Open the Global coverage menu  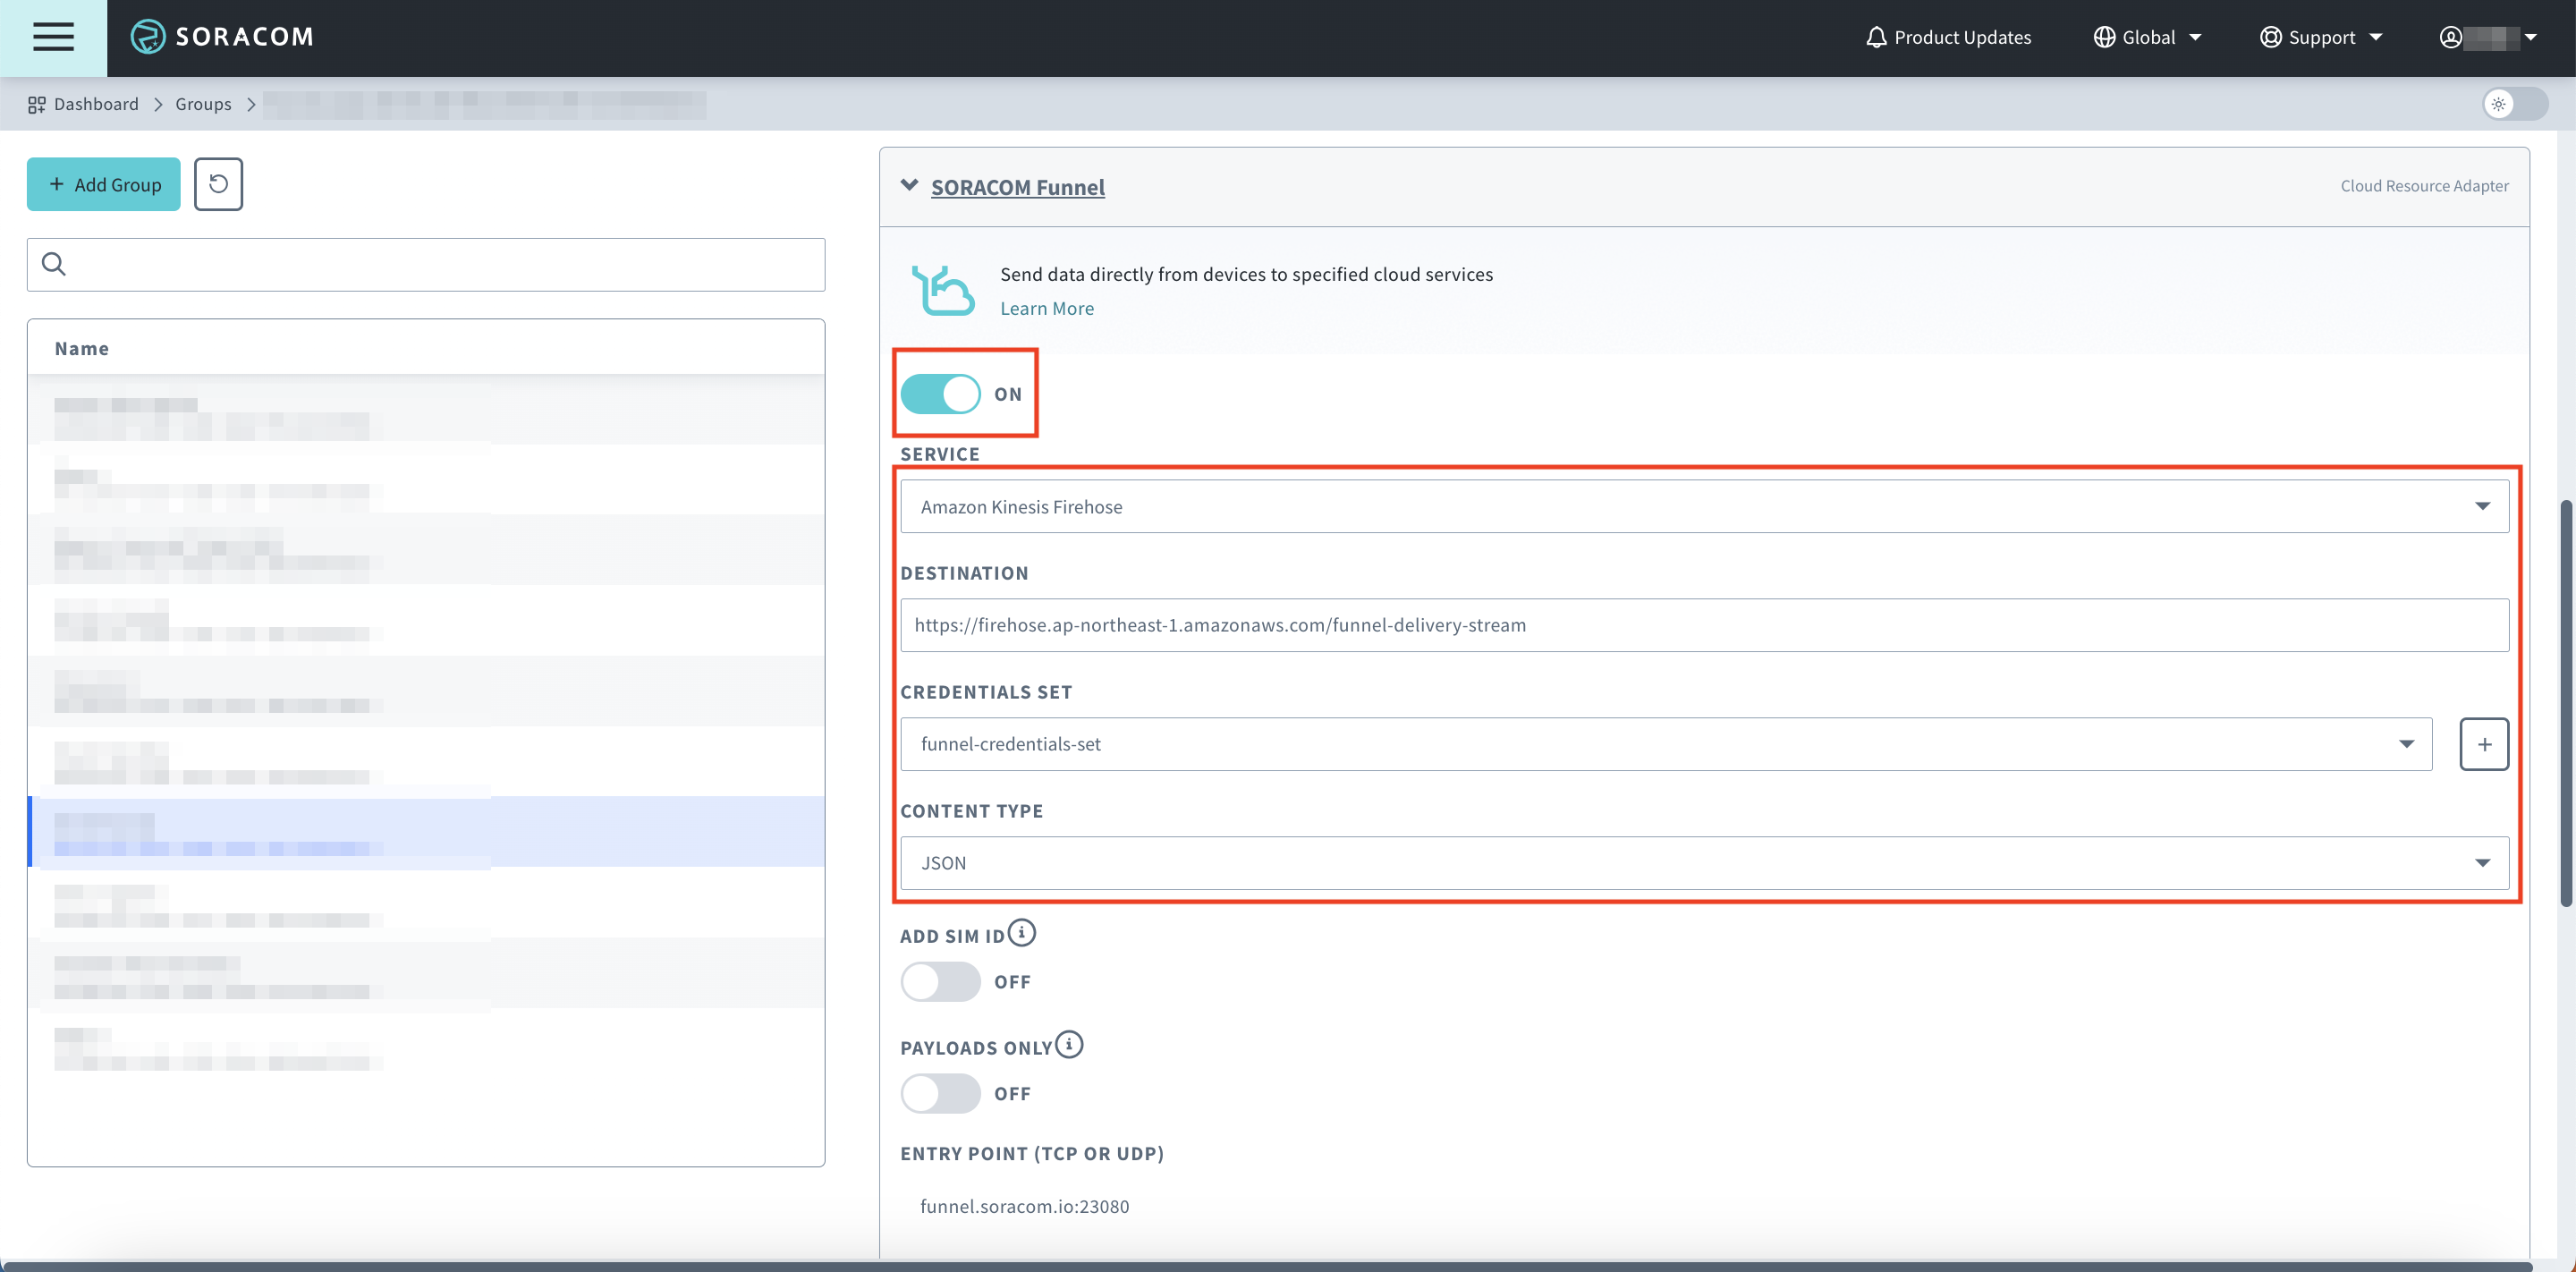pos(2148,37)
